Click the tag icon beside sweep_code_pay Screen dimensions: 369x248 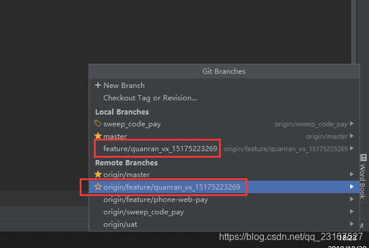click(x=97, y=123)
